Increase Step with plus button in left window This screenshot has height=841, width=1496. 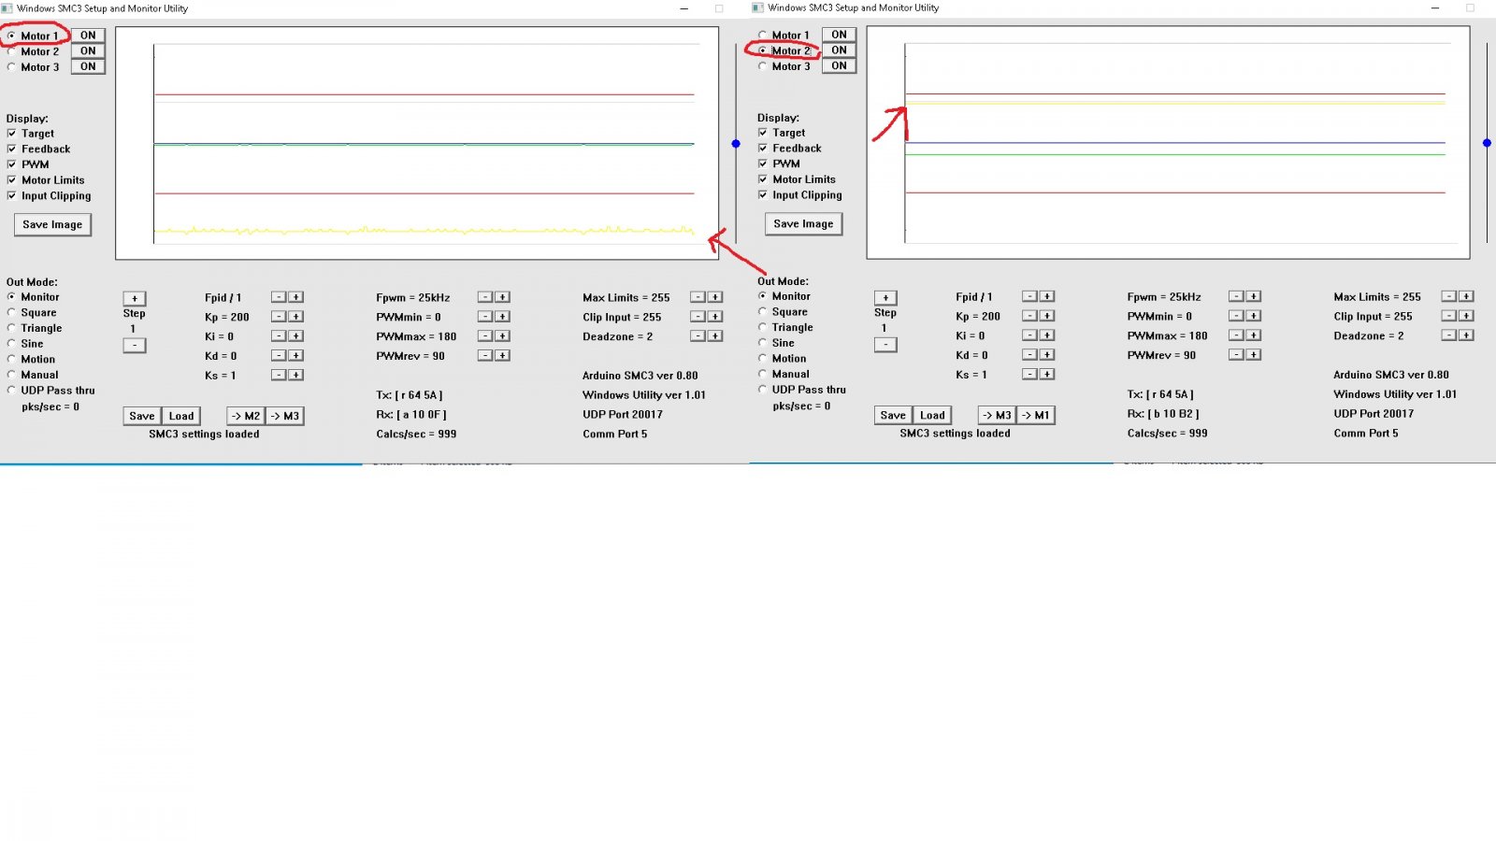pos(135,299)
